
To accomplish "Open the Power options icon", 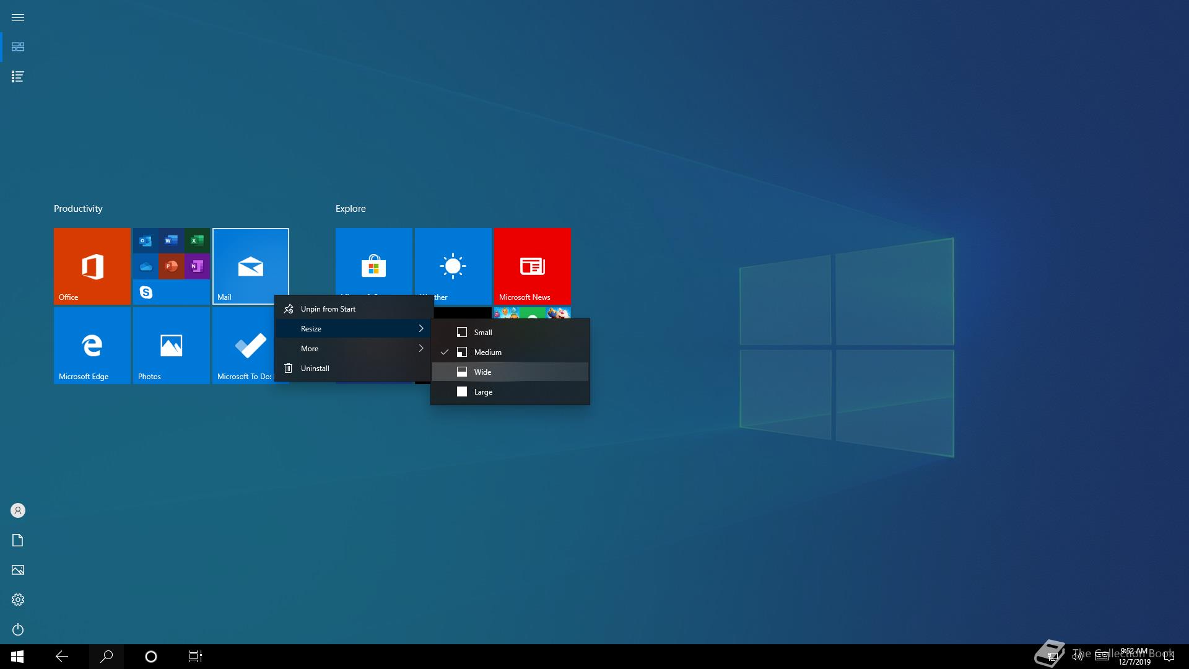I will click(x=18, y=629).
